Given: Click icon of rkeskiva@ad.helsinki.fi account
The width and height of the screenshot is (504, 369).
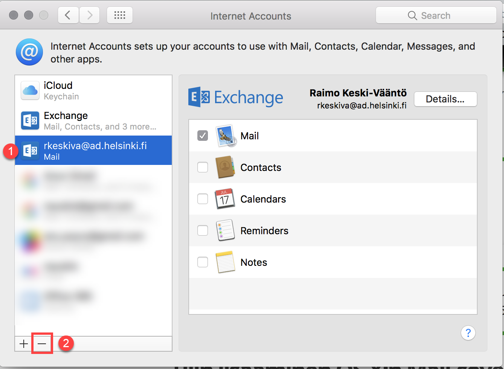Looking at the screenshot, I should 30,151.
